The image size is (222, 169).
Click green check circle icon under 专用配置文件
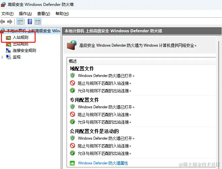click(72, 122)
